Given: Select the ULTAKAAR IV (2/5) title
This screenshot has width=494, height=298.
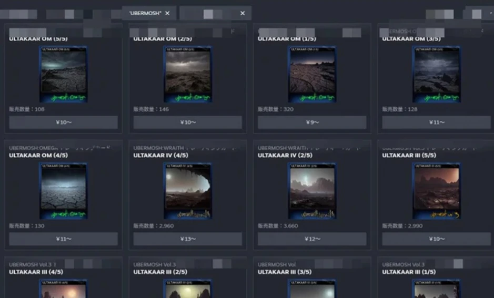Looking at the screenshot, I should tap(285, 155).
